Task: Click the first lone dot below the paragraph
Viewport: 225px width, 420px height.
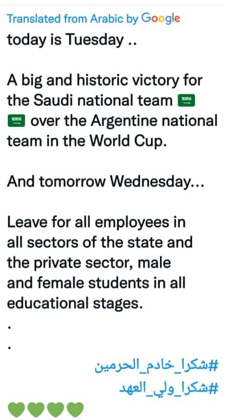Action: click(10, 328)
